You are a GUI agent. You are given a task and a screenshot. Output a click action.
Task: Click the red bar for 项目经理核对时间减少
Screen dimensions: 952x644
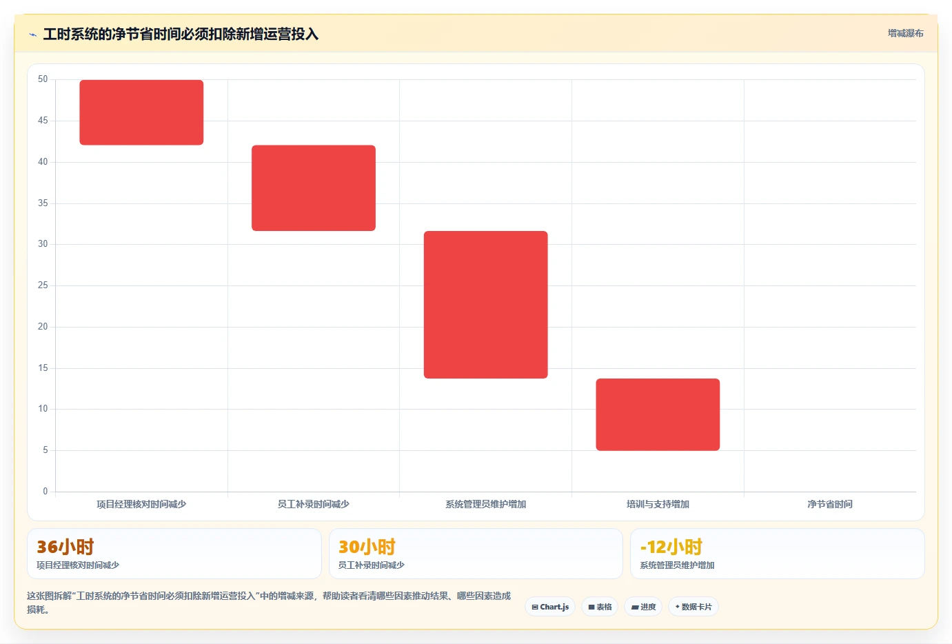(x=141, y=112)
